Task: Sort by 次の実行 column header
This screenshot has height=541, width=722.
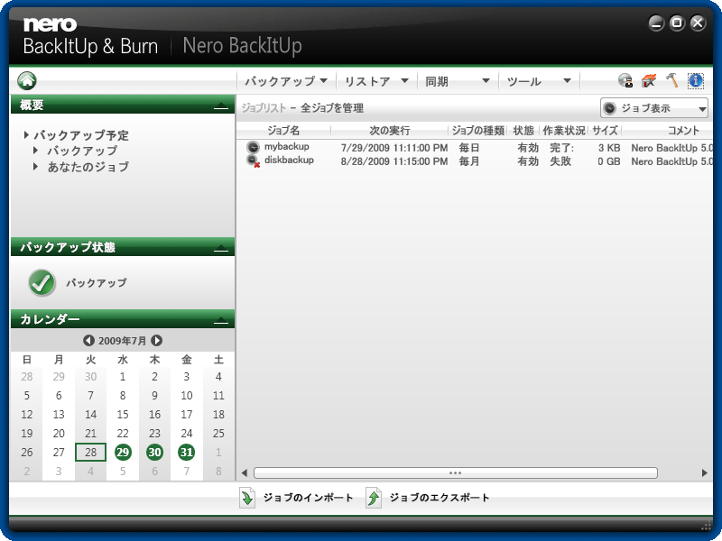Action: point(390,130)
